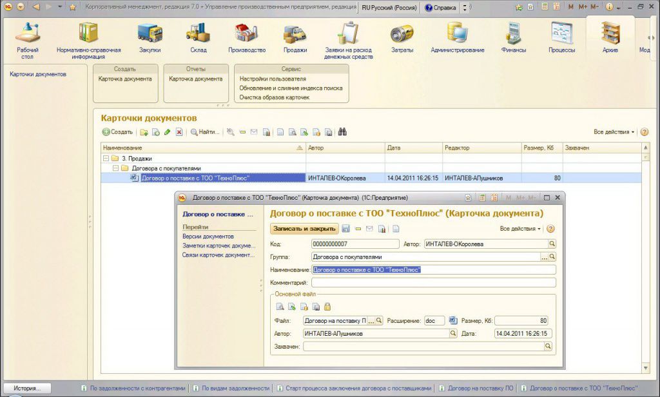Open 'Договор на поставку ПО' bottom tab
The image size is (660, 397).
[x=476, y=388]
